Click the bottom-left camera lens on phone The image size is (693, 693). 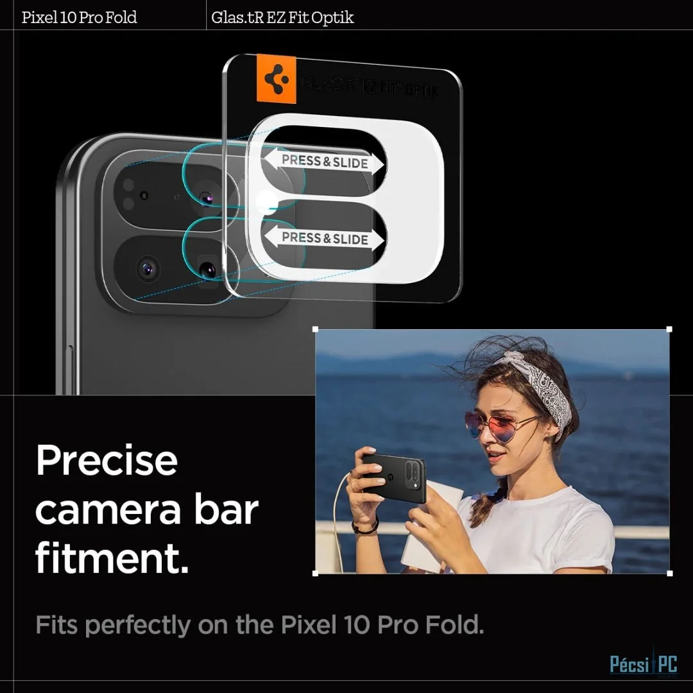pos(148,268)
